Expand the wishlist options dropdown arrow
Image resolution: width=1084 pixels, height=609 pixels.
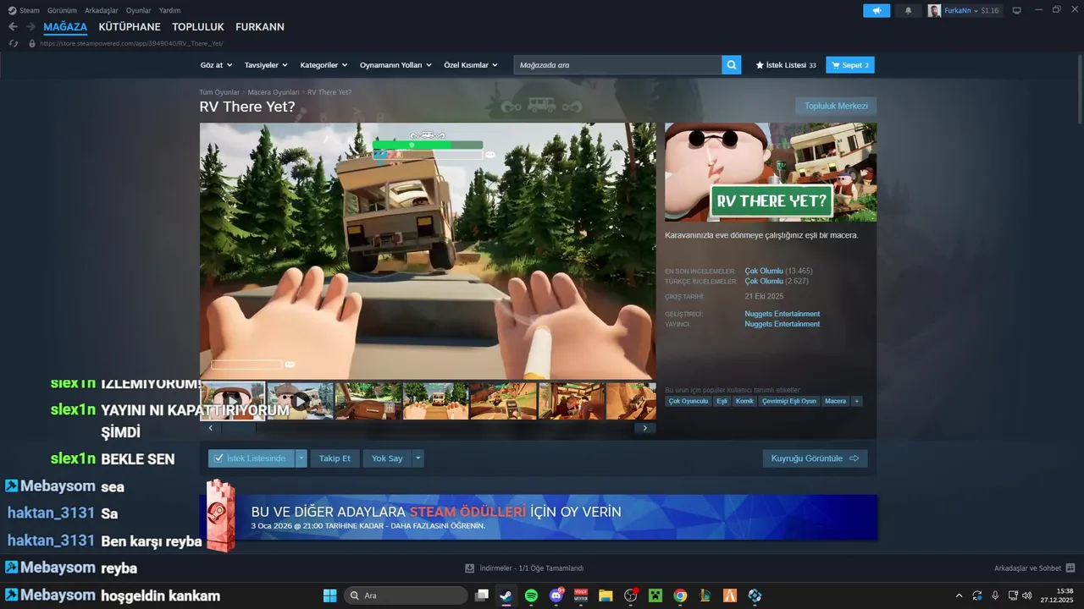click(301, 458)
